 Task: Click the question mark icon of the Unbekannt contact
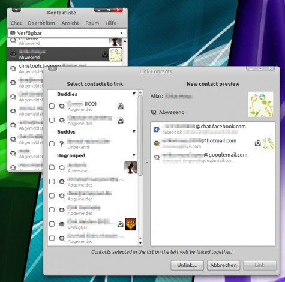(62, 143)
